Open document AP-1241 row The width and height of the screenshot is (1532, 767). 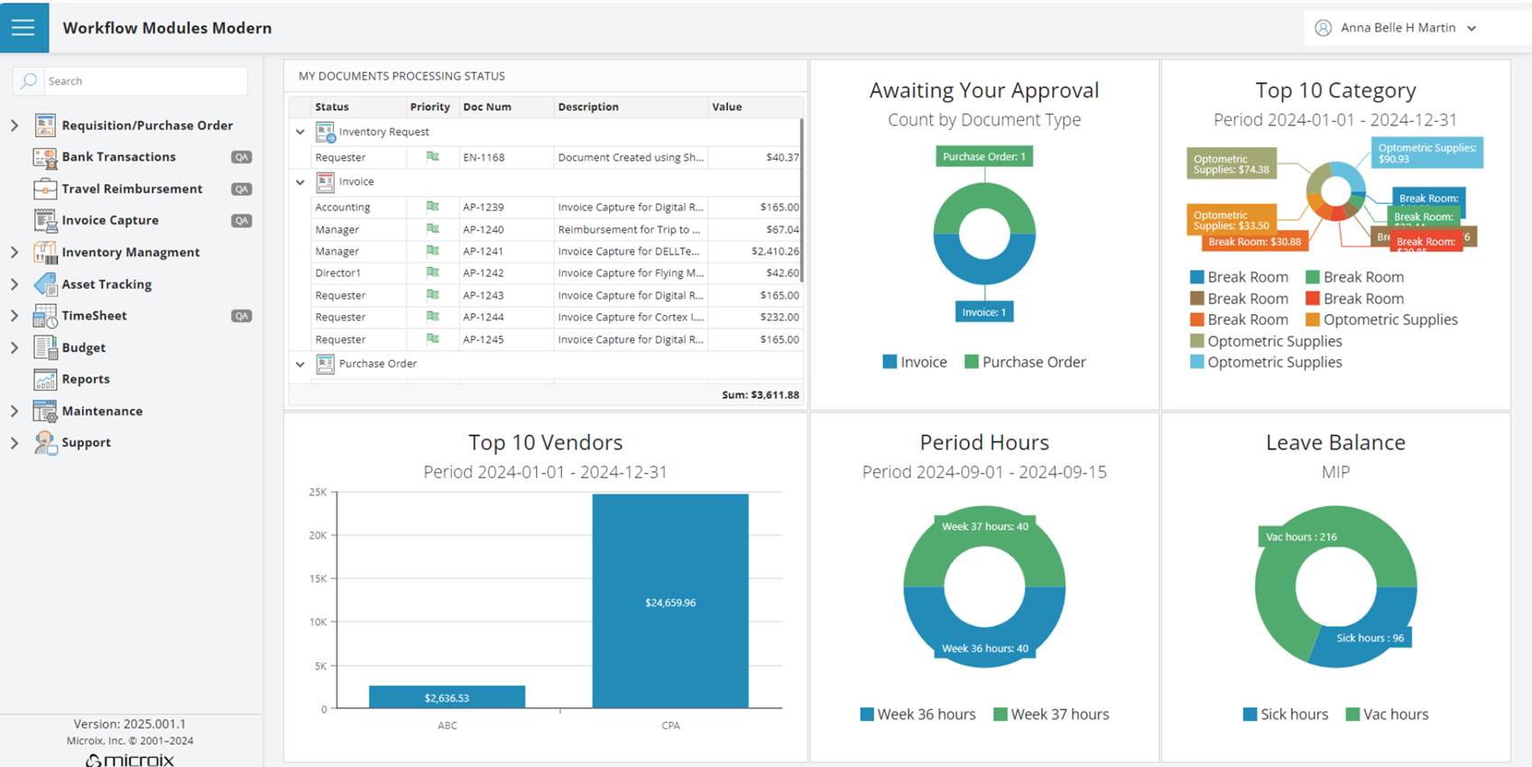[x=483, y=252]
